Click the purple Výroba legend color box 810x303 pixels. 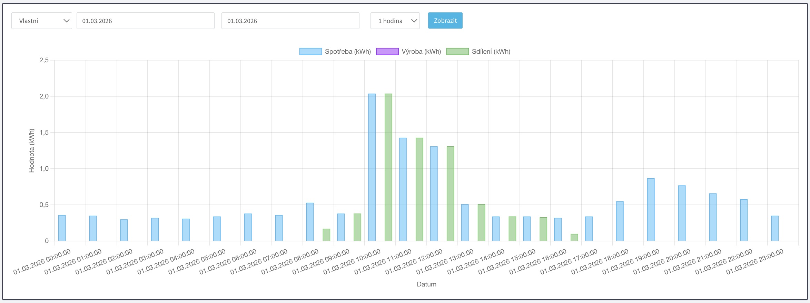pos(387,52)
